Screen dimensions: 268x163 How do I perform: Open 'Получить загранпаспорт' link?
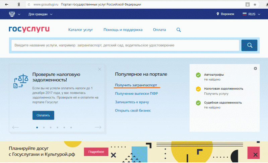point(136,85)
